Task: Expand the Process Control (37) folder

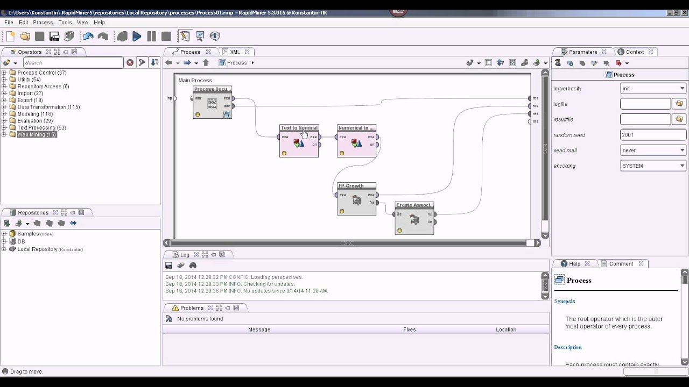Action: (x=4, y=73)
